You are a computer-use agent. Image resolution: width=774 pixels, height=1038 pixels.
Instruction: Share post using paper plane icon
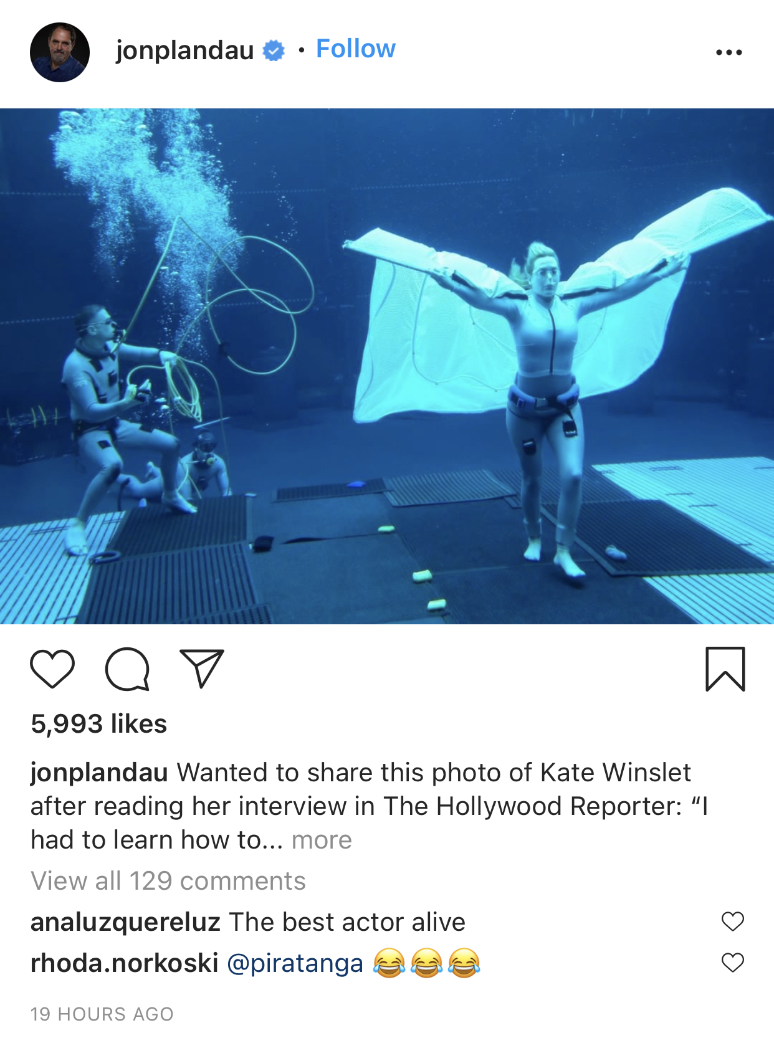point(202,669)
